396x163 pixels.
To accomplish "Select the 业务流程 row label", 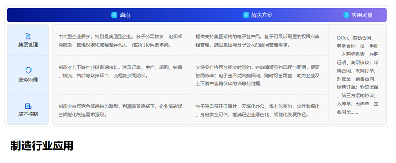I will pos(28,80).
